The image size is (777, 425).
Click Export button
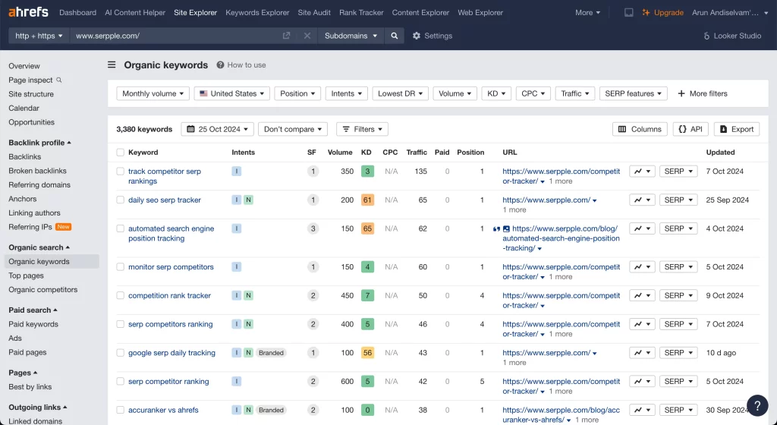point(737,129)
